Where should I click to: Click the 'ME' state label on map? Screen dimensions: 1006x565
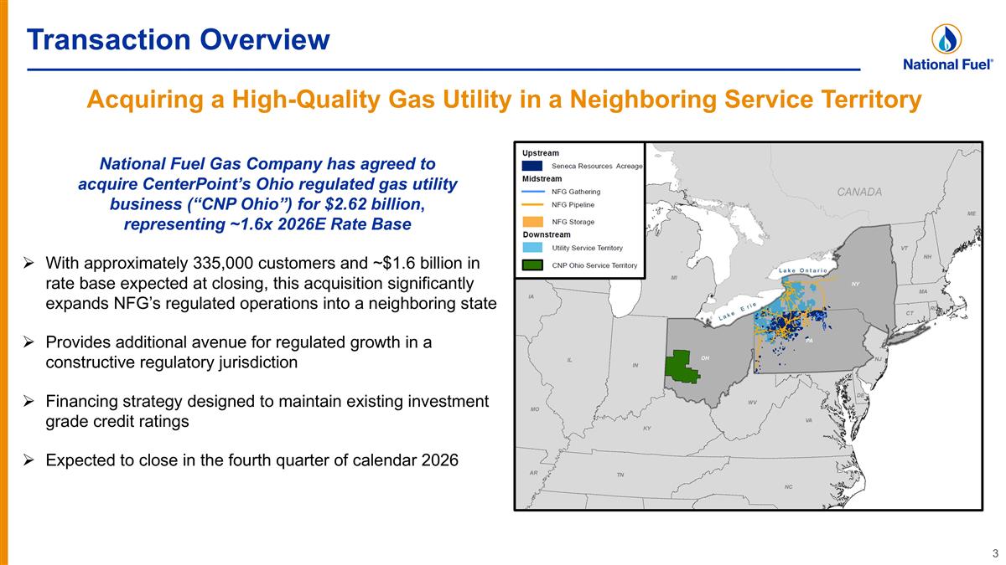(x=972, y=213)
